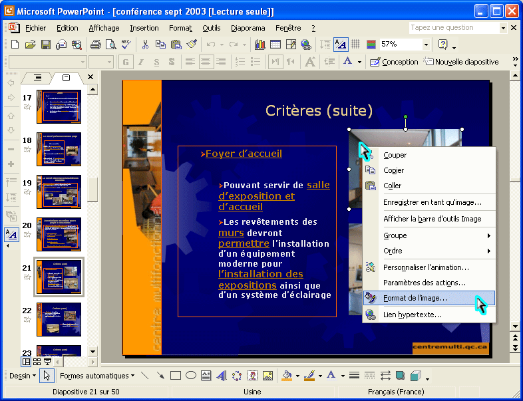Select the Arrow drawing tool
523x401 pixels.
160,376
